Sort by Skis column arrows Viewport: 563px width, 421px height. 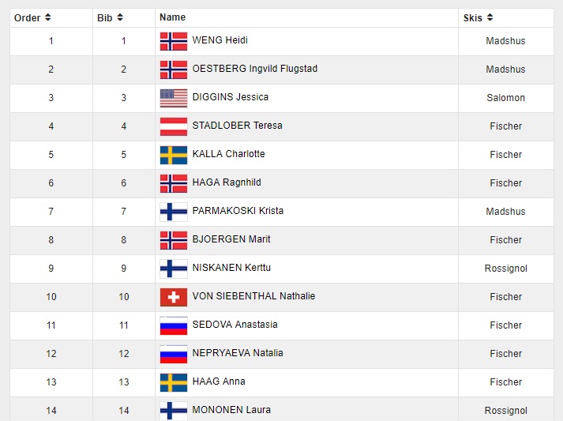pyautogui.click(x=490, y=17)
